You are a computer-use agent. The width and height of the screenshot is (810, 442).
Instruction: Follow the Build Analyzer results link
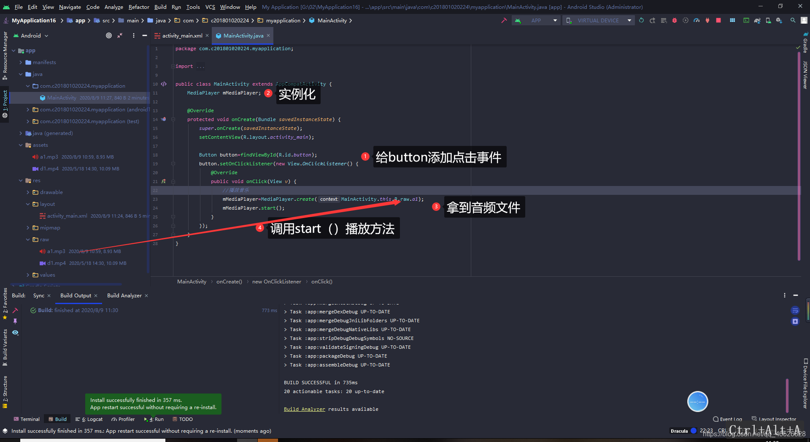pos(305,409)
